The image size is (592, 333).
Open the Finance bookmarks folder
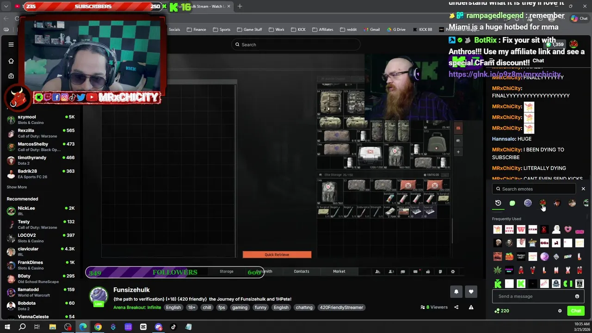pyautogui.click(x=197, y=30)
